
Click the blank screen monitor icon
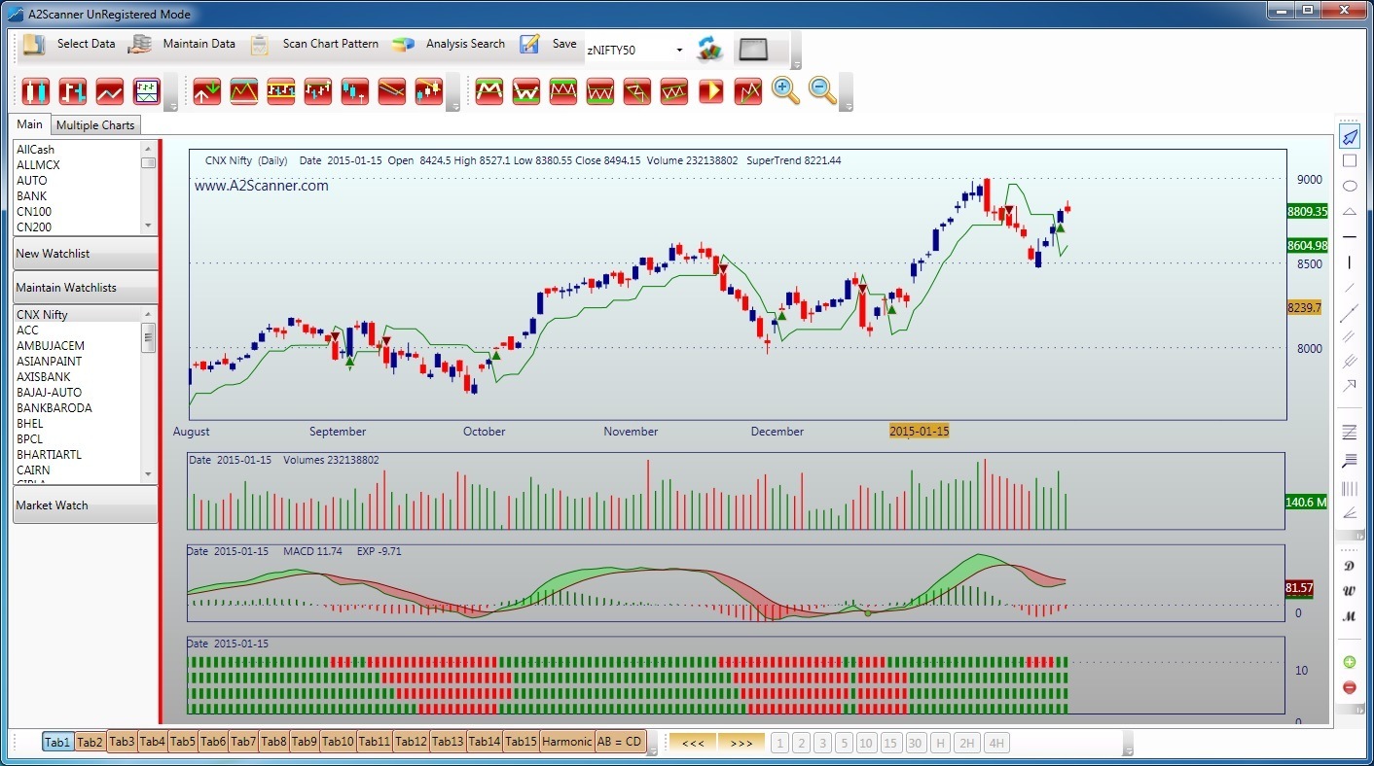pyautogui.click(x=753, y=50)
